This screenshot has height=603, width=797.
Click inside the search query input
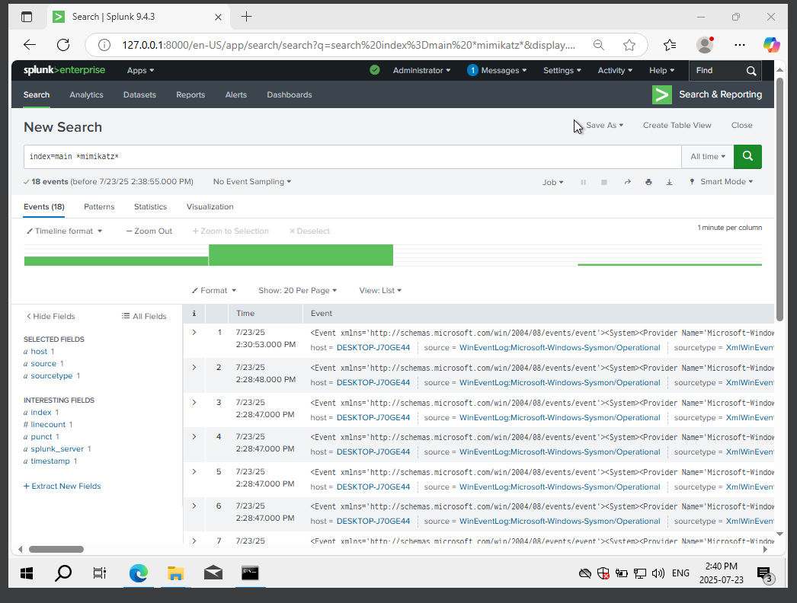point(352,157)
